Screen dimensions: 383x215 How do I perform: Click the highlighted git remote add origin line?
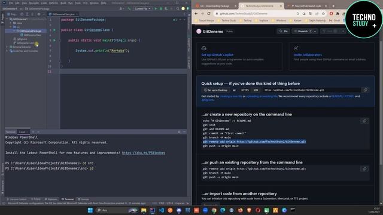tap(254, 142)
